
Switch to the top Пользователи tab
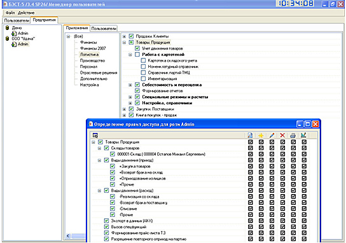pyautogui.click(x=17, y=20)
